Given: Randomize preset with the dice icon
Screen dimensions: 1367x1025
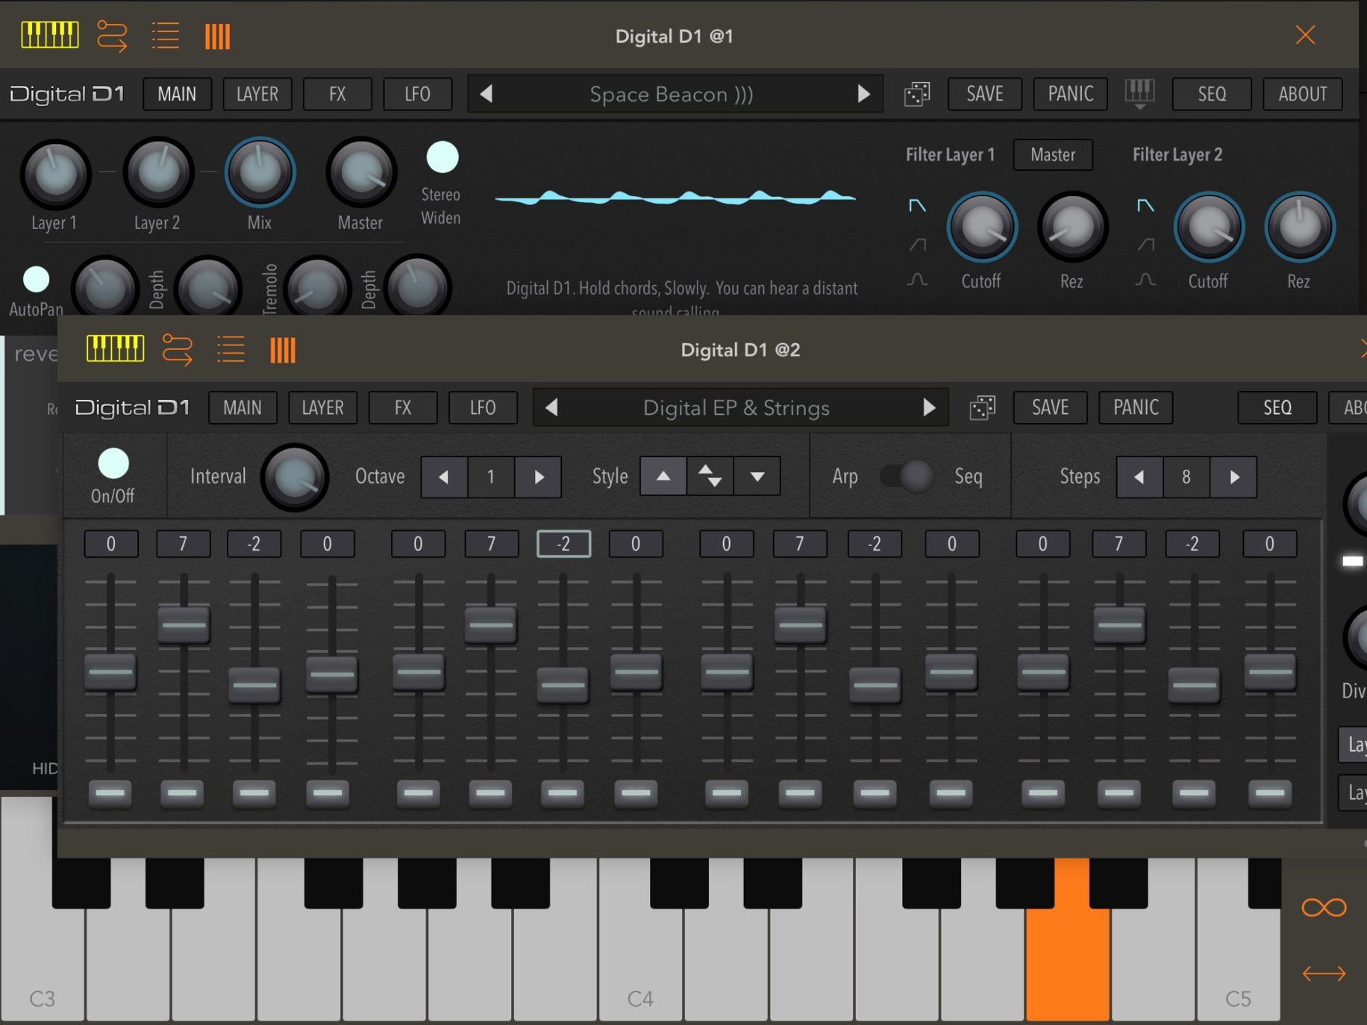Looking at the screenshot, I should 916,94.
